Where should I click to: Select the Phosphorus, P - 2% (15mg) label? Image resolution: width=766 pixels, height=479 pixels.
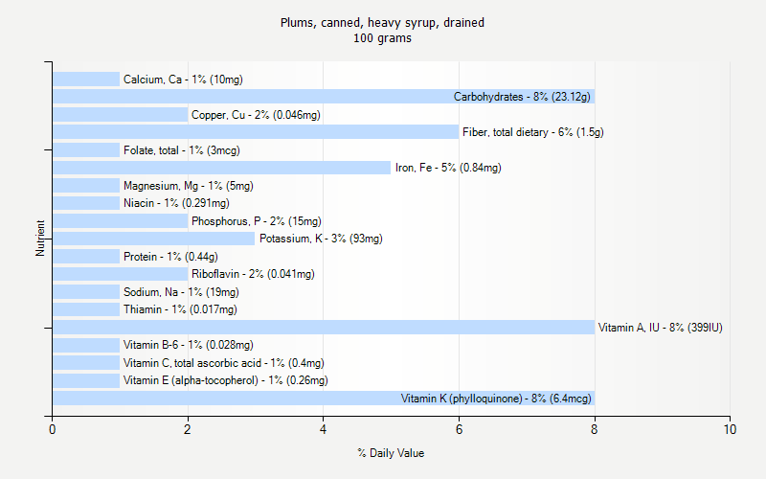[256, 221]
